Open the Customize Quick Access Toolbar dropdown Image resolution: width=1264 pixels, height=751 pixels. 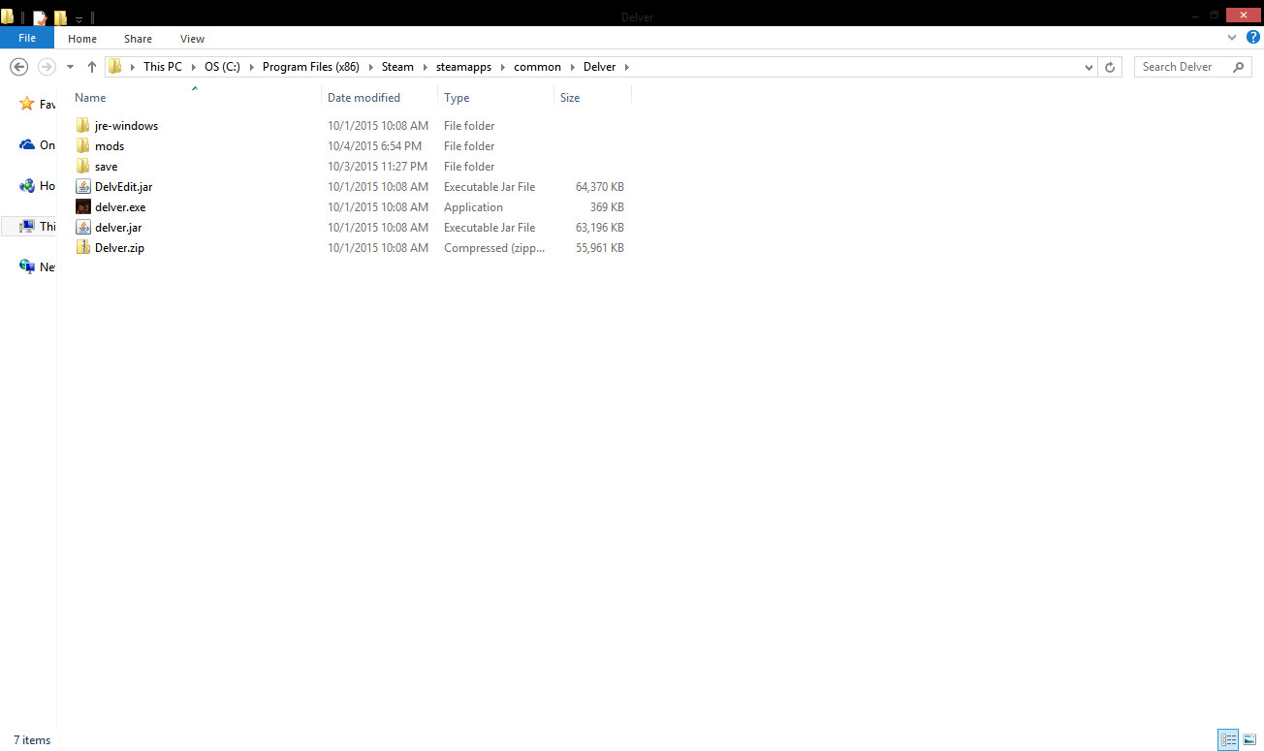79,18
